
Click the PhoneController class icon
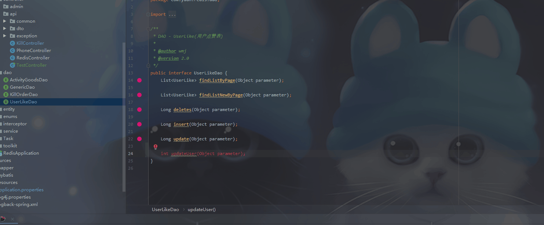pos(12,51)
